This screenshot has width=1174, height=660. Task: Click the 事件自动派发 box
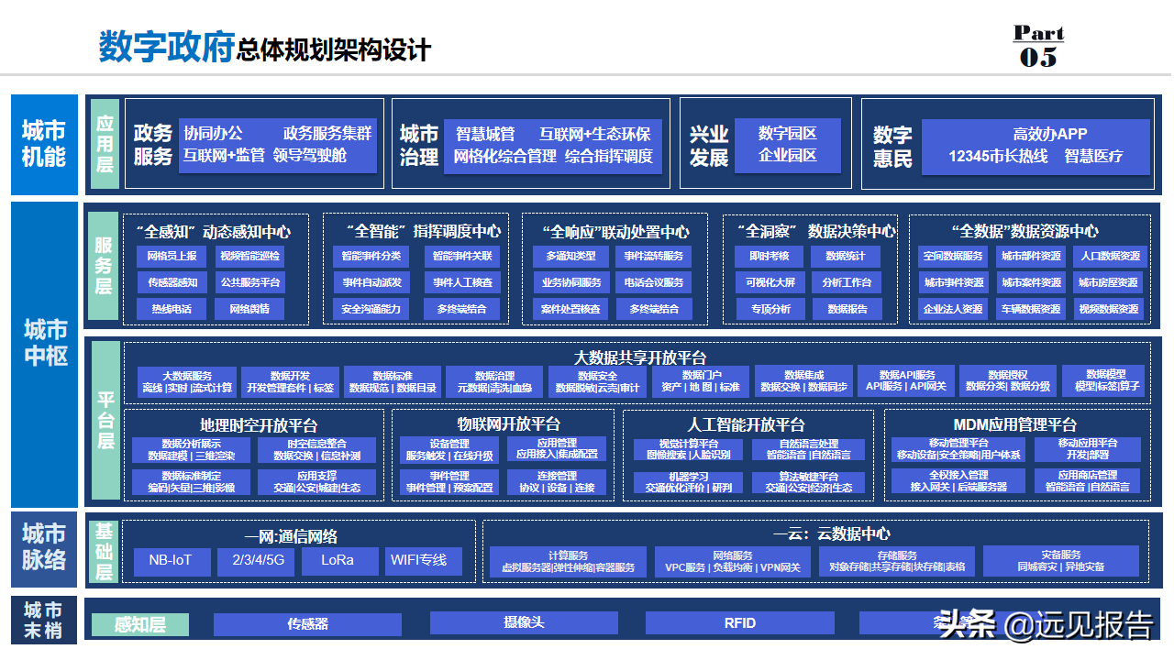(371, 282)
